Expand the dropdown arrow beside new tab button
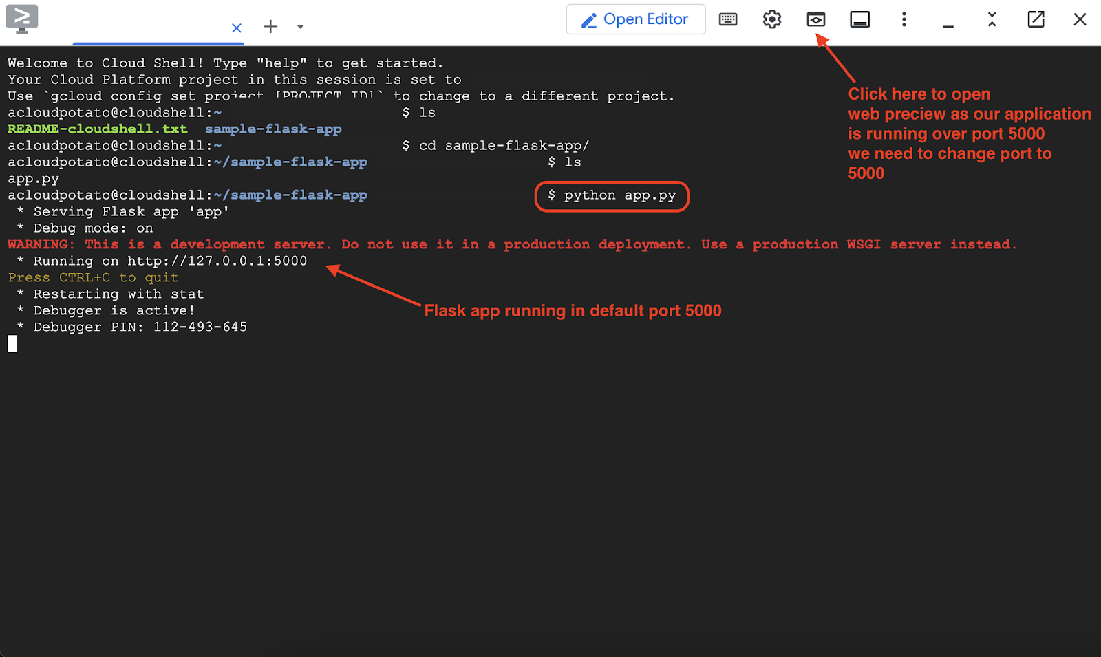 300,27
